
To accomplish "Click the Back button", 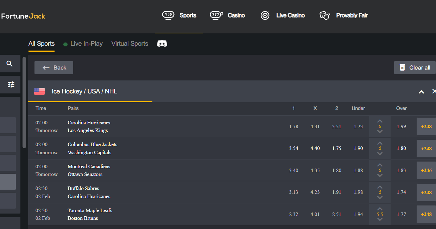I will point(54,67).
